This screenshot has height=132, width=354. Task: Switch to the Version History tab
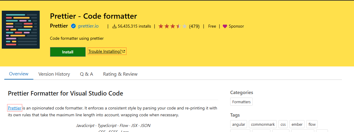coord(54,74)
